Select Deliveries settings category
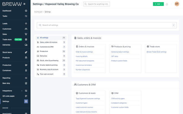Viewport: 183px width, 114px height. coord(51,56)
